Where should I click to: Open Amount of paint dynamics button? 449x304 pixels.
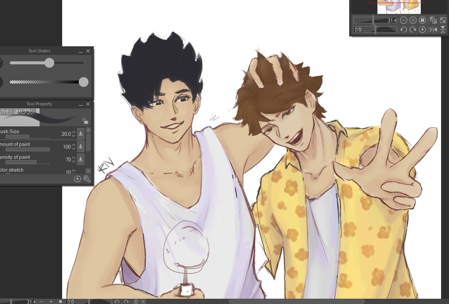pos(81,146)
